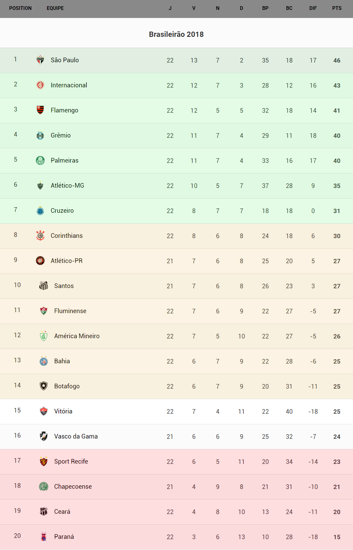Select the Sport Recife lion badge
353x550 pixels.
pyautogui.click(x=44, y=461)
